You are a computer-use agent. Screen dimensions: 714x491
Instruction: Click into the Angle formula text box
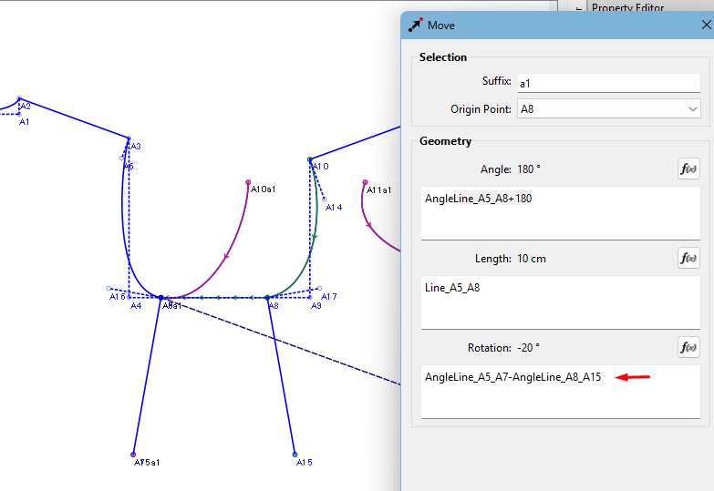click(560, 213)
